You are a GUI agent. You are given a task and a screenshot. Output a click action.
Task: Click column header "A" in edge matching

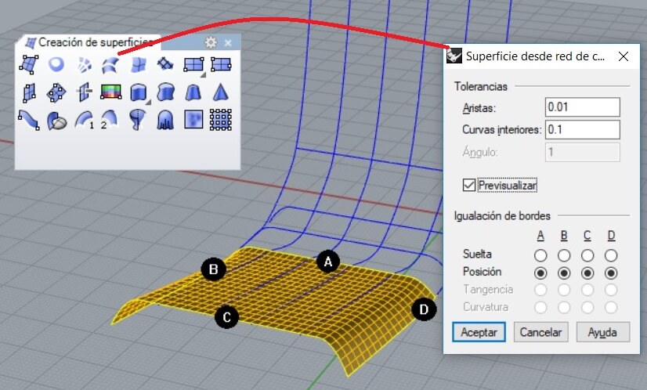pyautogui.click(x=540, y=236)
